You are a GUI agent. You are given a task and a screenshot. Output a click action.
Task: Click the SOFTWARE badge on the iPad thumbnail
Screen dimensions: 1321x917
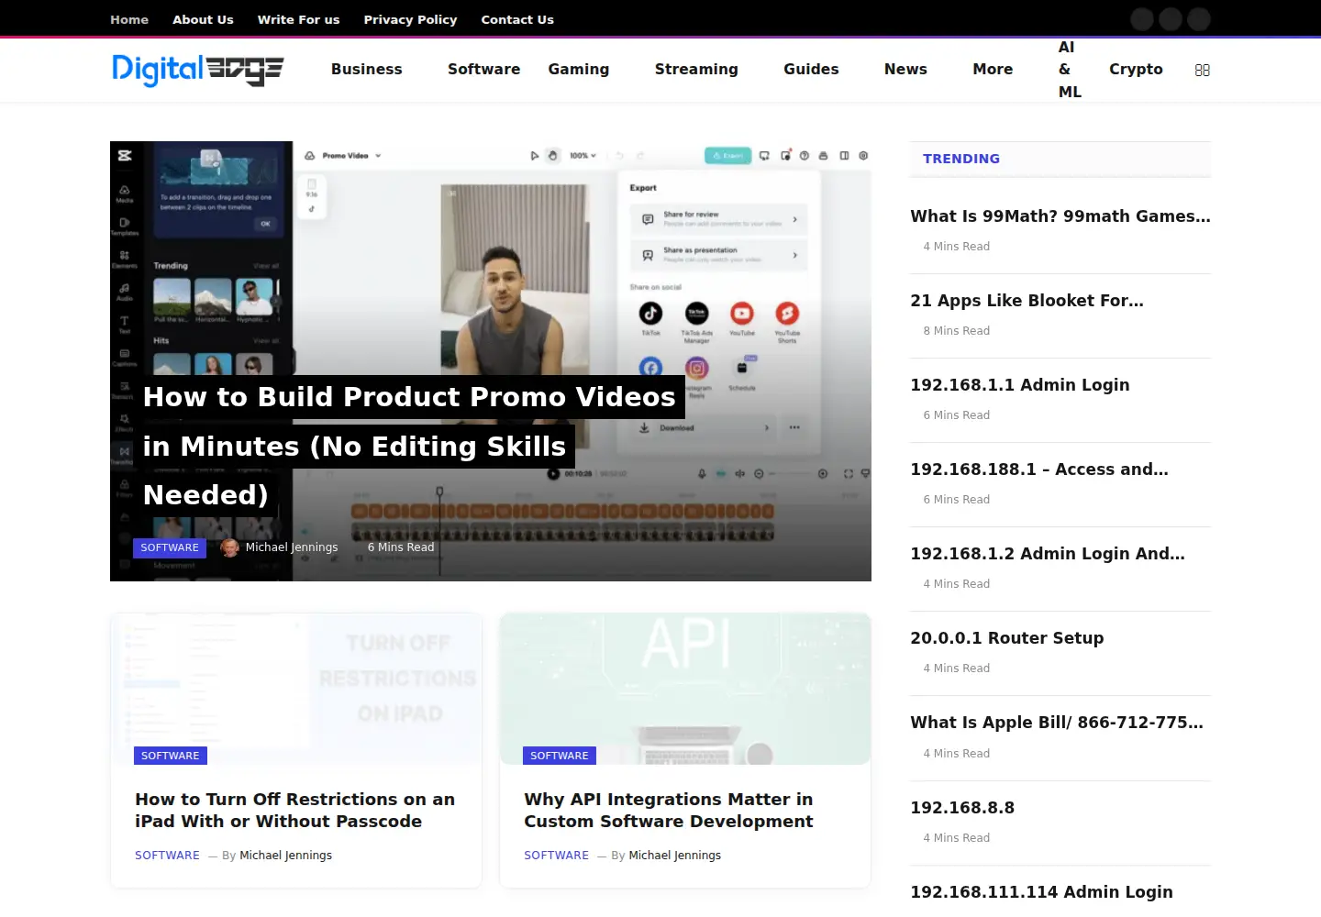click(170, 756)
